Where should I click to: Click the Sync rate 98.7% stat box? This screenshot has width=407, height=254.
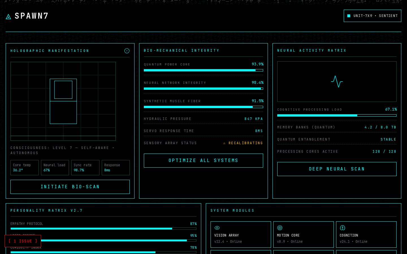click(x=85, y=168)
